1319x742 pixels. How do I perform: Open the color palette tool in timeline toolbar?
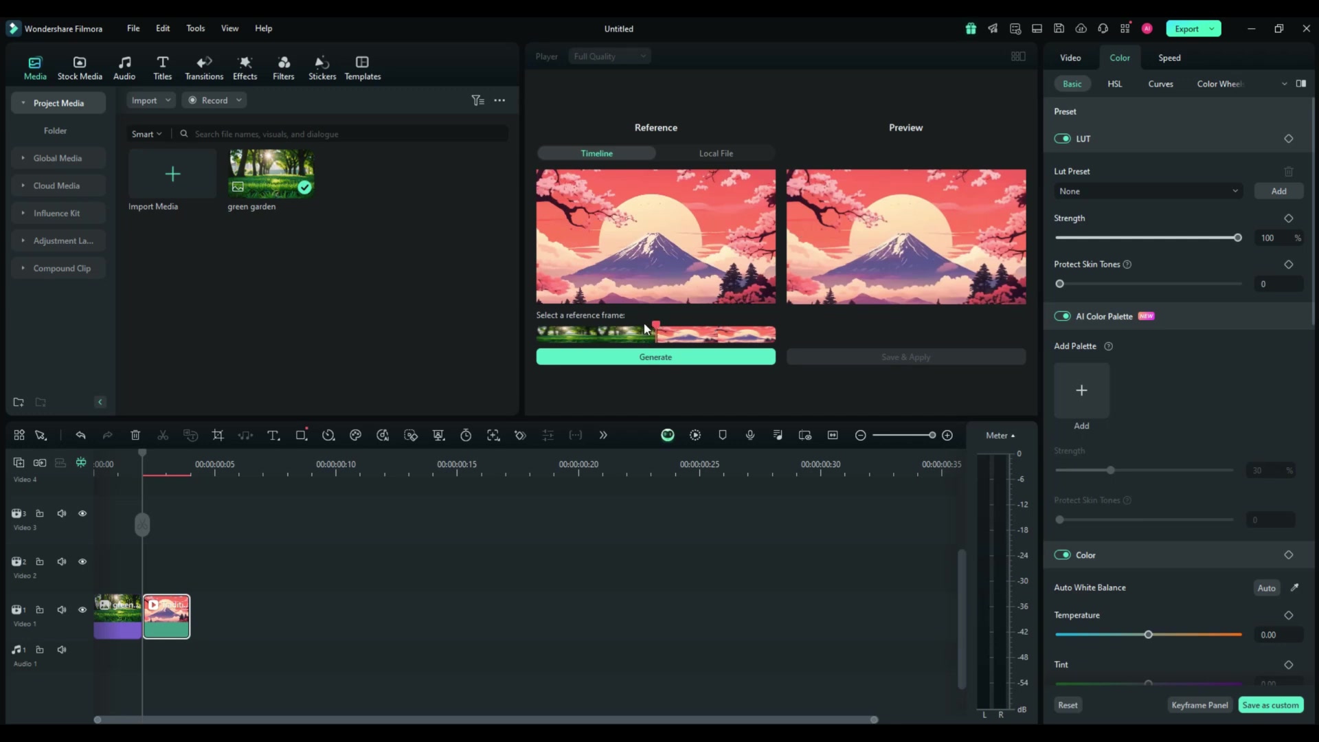(x=355, y=435)
